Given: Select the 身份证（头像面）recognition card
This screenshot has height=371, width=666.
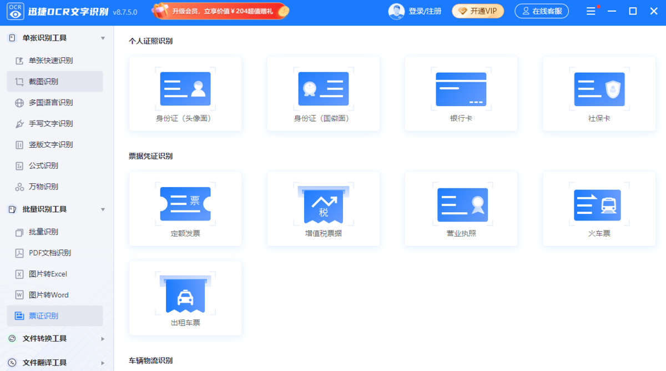Looking at the screenshot, I should point(185,93).
